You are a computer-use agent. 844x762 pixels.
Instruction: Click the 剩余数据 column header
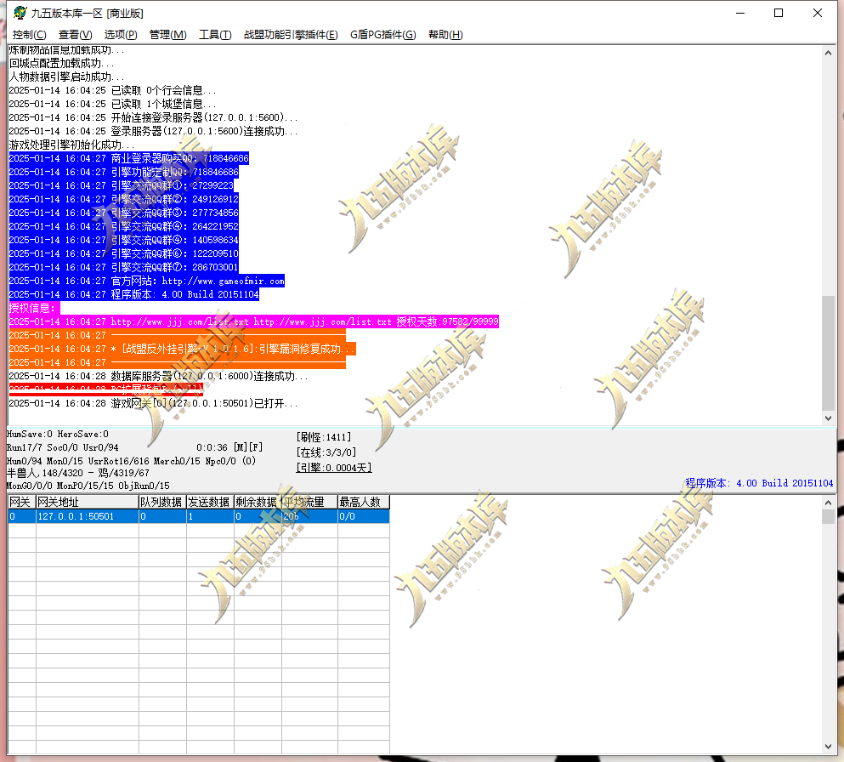point(258,502)
